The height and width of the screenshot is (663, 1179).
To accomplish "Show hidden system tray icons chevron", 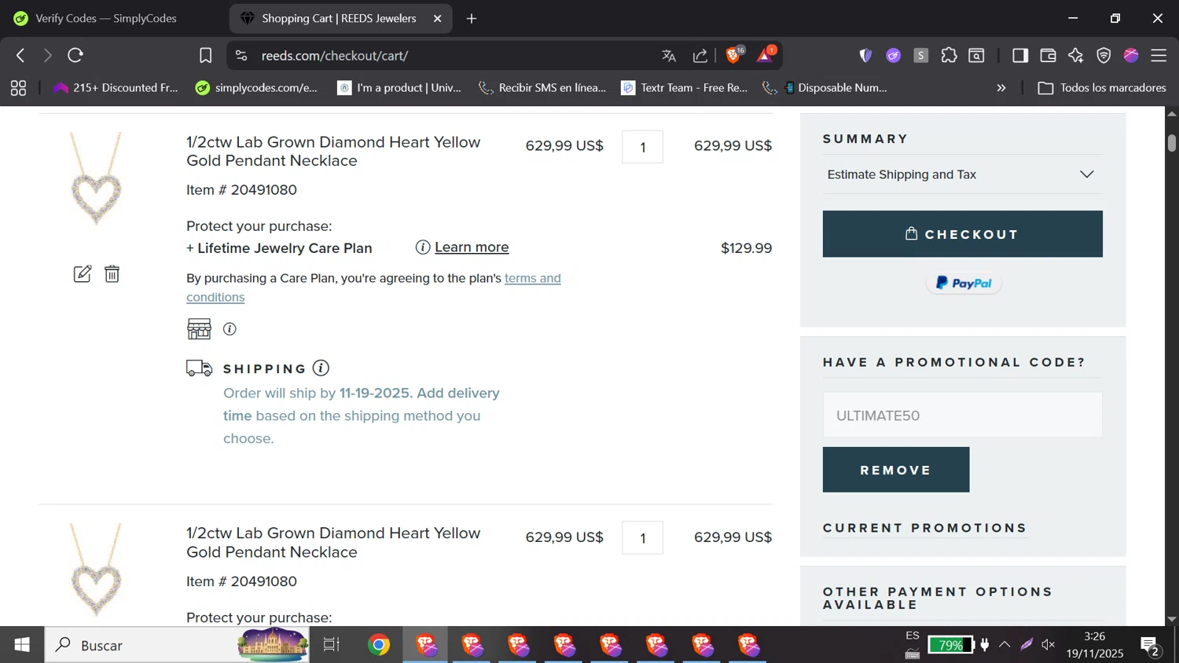I will (1005, 645).
